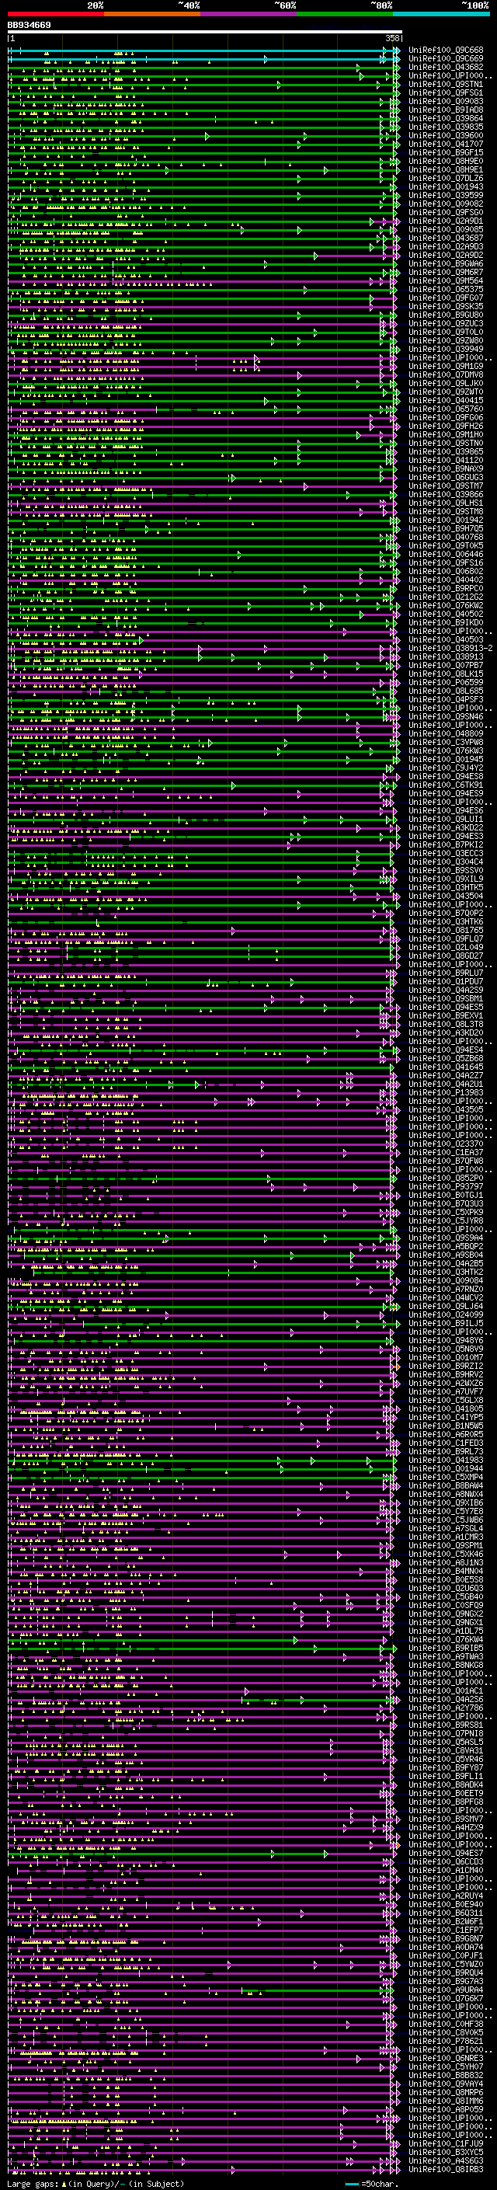
Task: Open hit UniRef100_Q9C668
Action: pos(445,50)
